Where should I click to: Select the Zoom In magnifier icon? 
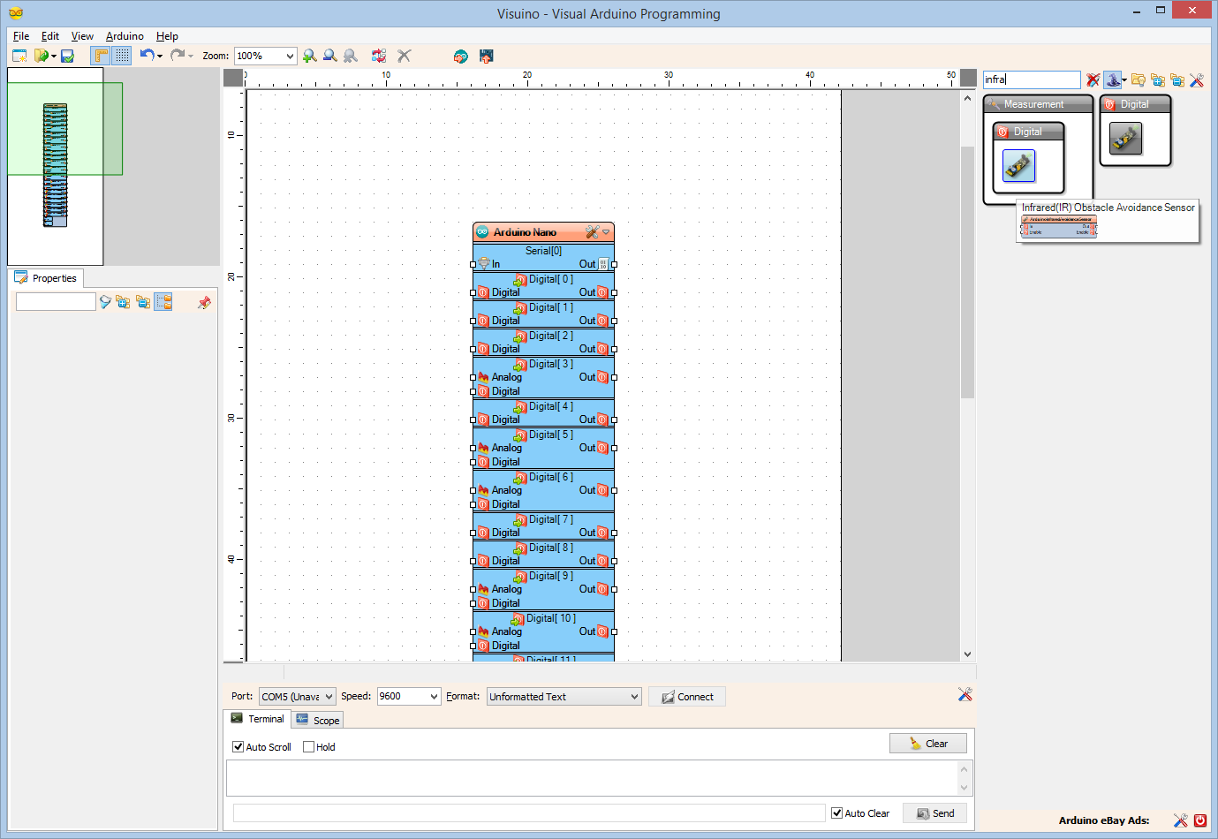pos(309,56)
